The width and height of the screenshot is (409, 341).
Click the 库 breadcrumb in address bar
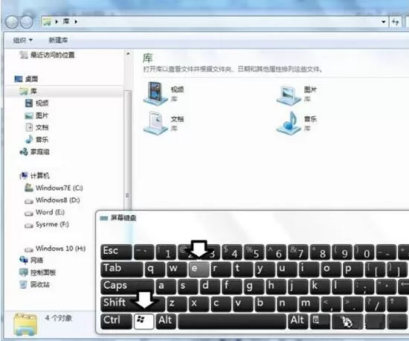point(66,21)
